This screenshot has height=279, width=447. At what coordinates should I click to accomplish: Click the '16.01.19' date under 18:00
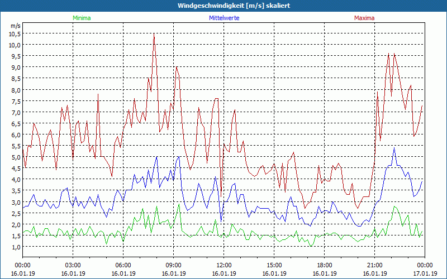(x=325, y=273)
